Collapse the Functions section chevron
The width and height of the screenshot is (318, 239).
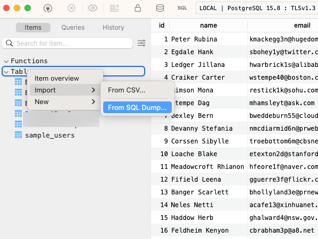[6, 61]
